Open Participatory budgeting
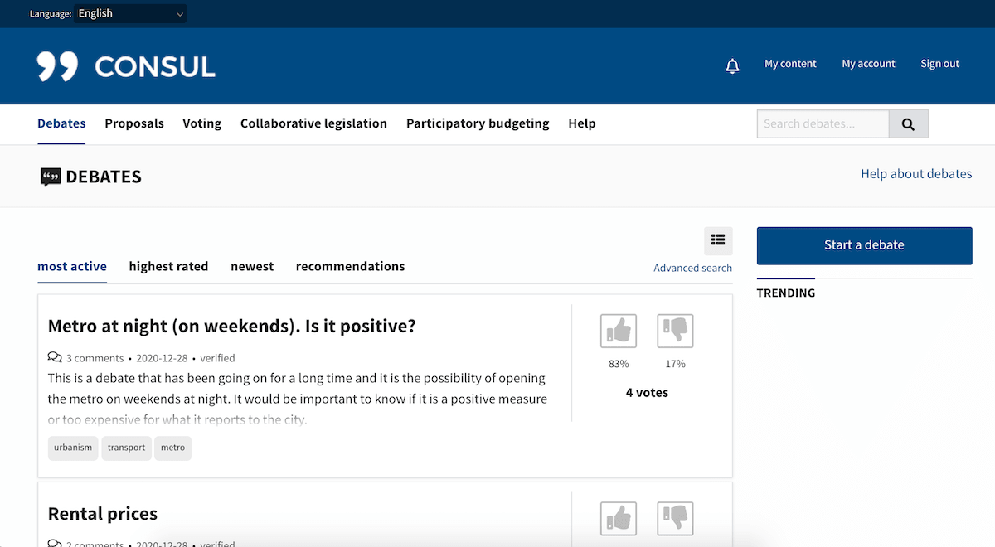The height and width of the screenshot is (547, 995). coord(478,123)
